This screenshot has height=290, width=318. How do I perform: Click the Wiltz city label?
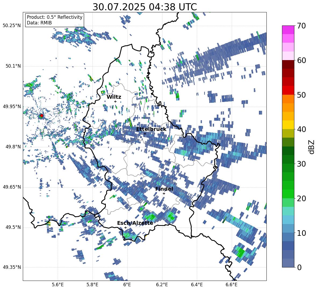tap(114, 97)
